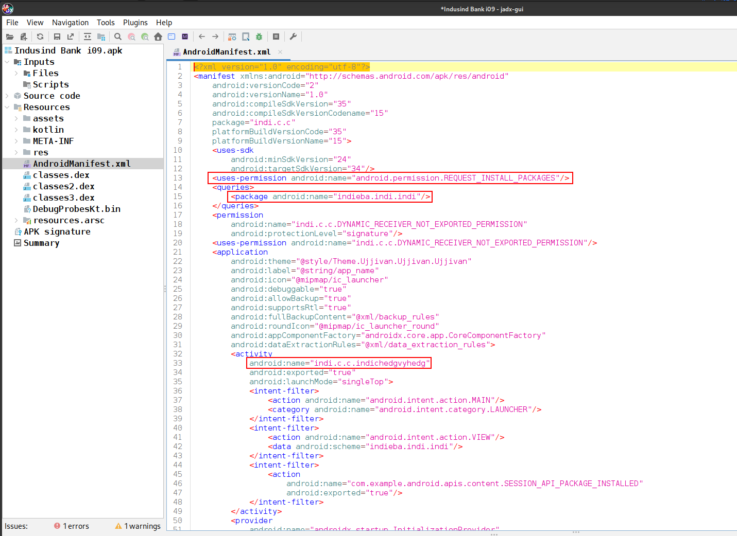737x536 pixels.
Task: Open the Help menu
Action: 164,23
